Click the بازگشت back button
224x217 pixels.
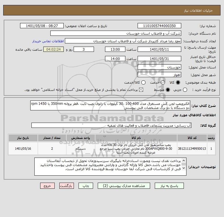pos(67,186)
